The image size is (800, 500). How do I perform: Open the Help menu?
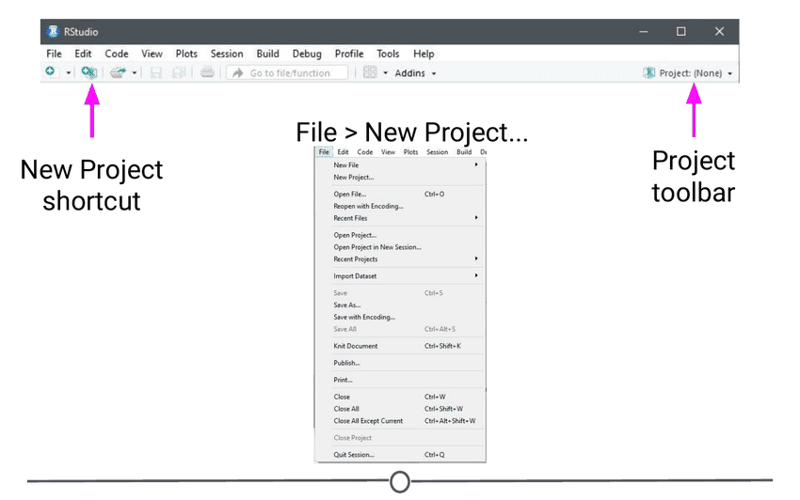point(424,54)
